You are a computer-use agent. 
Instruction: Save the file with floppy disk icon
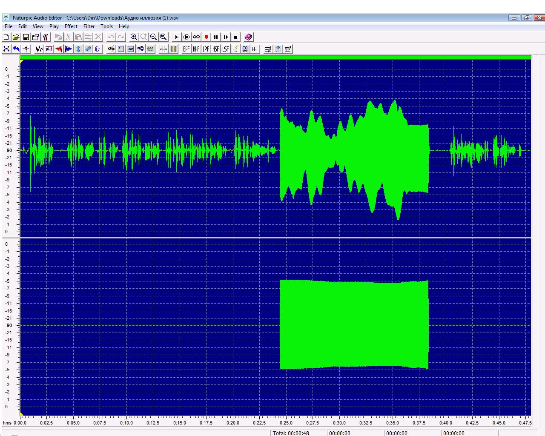pyautogui.click(x=26, y=37)
